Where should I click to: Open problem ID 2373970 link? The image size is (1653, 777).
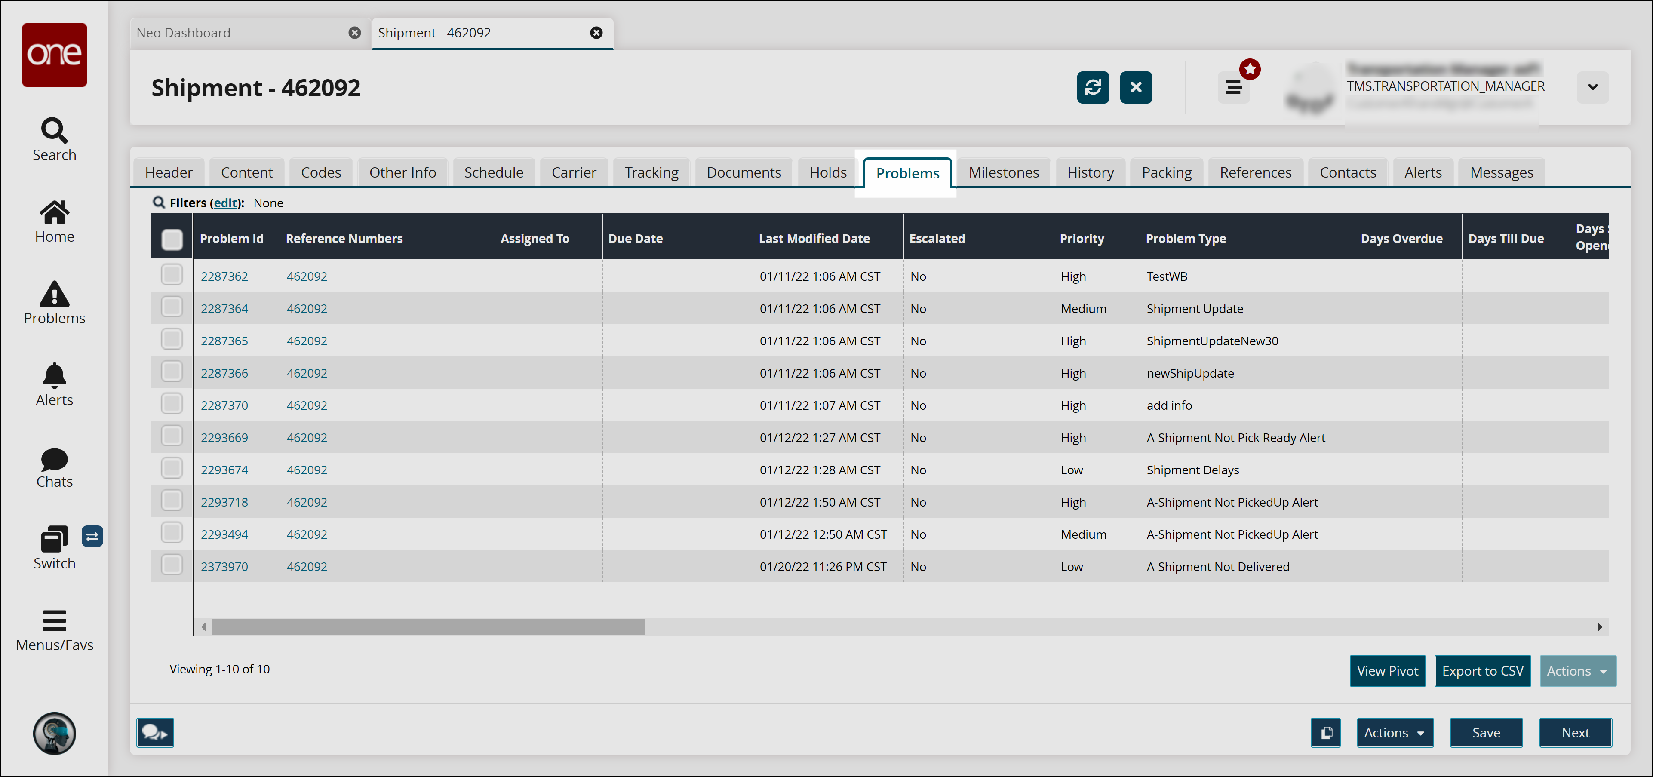click(224, 567)
